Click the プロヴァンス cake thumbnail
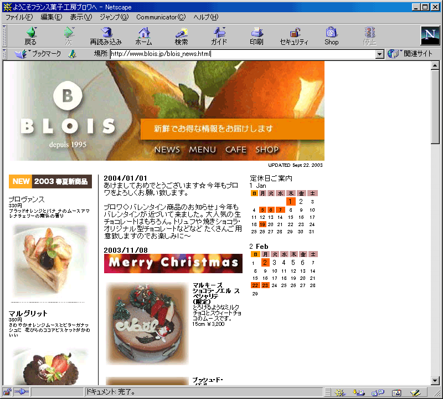 click(50, 260)
